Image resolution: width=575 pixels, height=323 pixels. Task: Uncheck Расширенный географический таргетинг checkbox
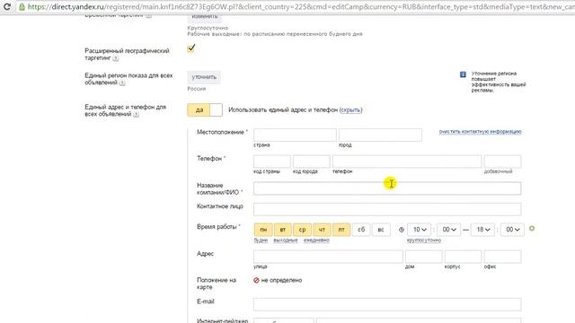191,48
